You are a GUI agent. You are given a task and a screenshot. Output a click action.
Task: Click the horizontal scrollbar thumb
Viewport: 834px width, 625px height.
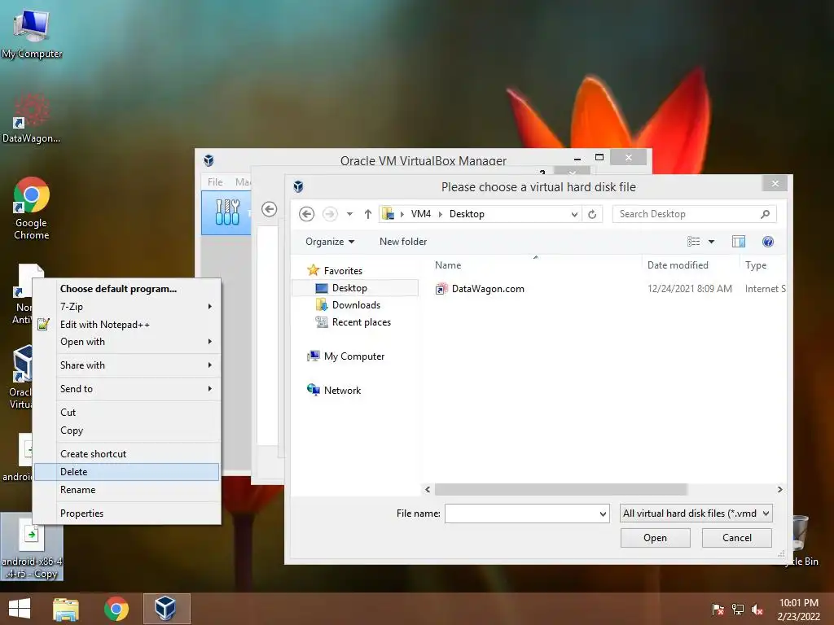point(561,489)
